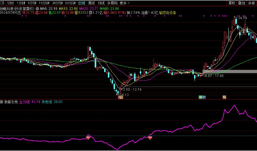This screenshot has width=257, height=151.
Task: Click the 复权 adjustment button
Action: pos(232,3)
